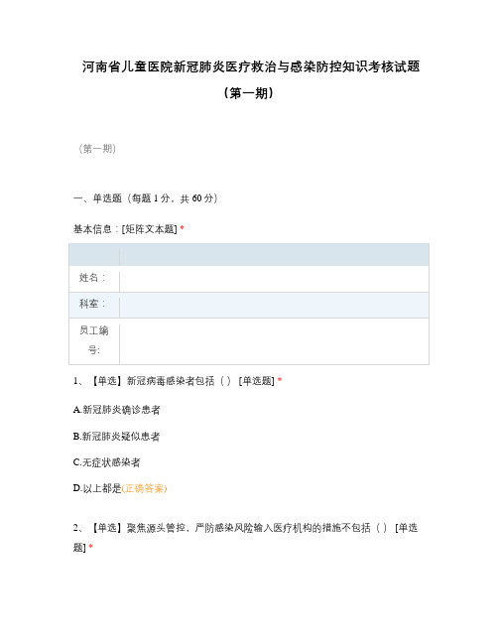Click the blue table header row

pos(249,255)
